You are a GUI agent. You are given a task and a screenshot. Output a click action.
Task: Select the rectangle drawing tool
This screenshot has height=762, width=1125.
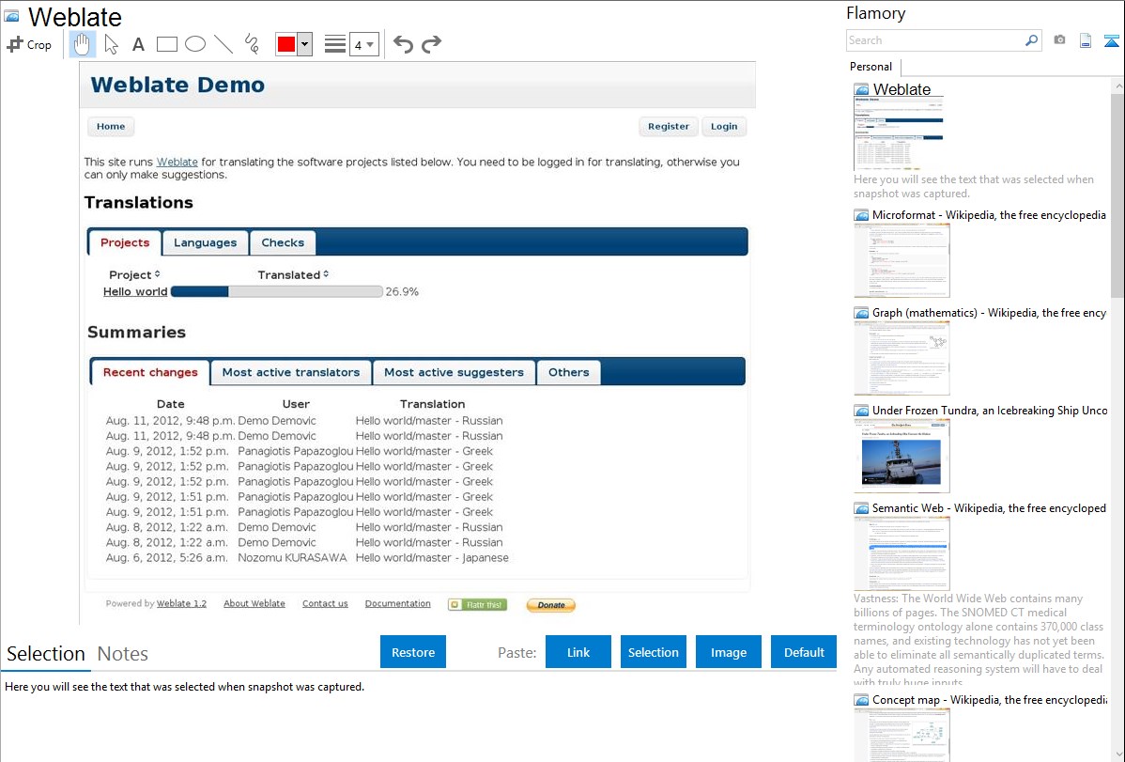coord(166,44)
